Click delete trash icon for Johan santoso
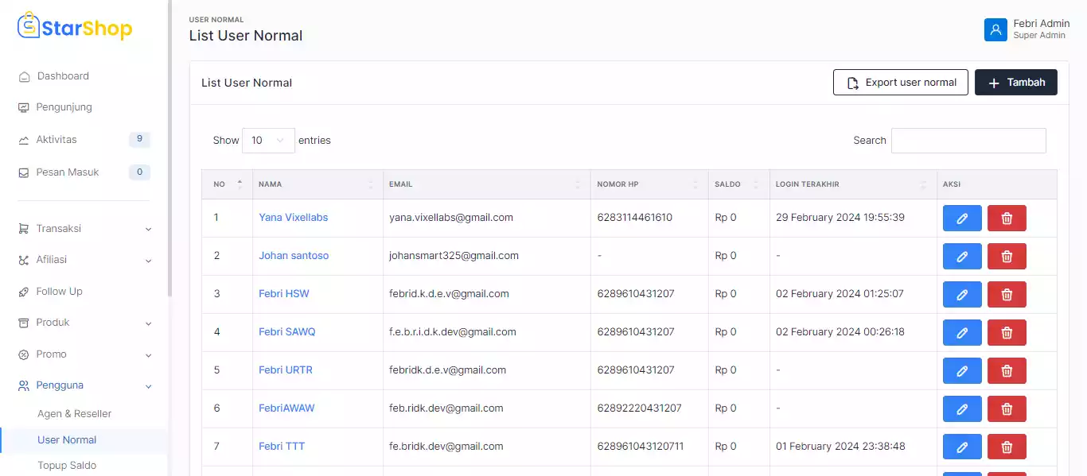Image resolution: width=1087 pixels, height=476 pixels. (1006, 257)
